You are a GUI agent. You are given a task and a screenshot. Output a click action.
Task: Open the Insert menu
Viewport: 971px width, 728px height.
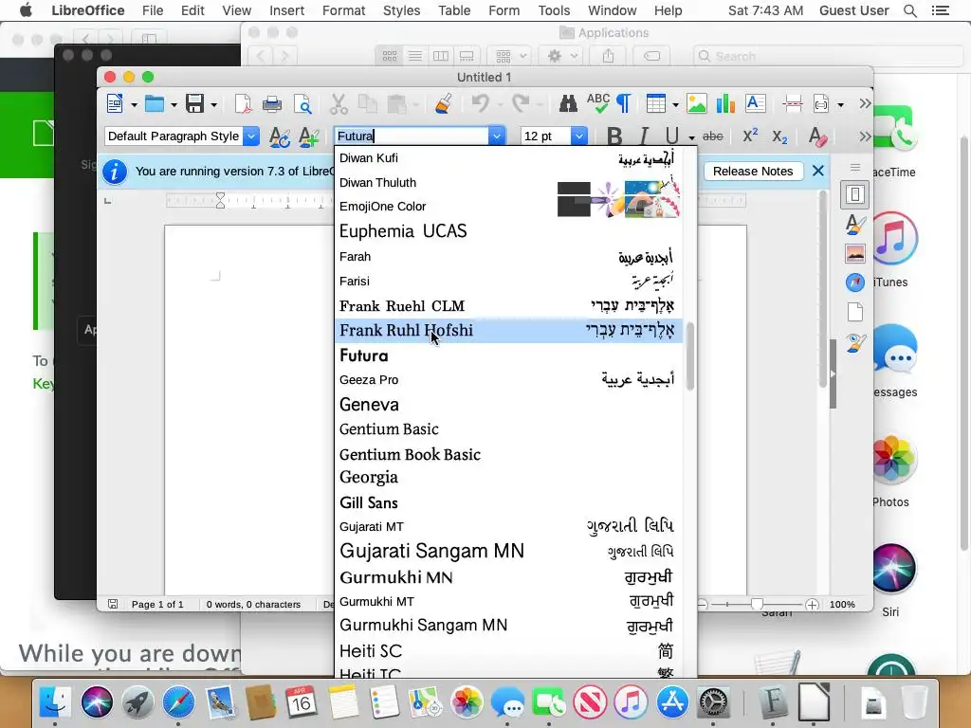tap(286, 10)
